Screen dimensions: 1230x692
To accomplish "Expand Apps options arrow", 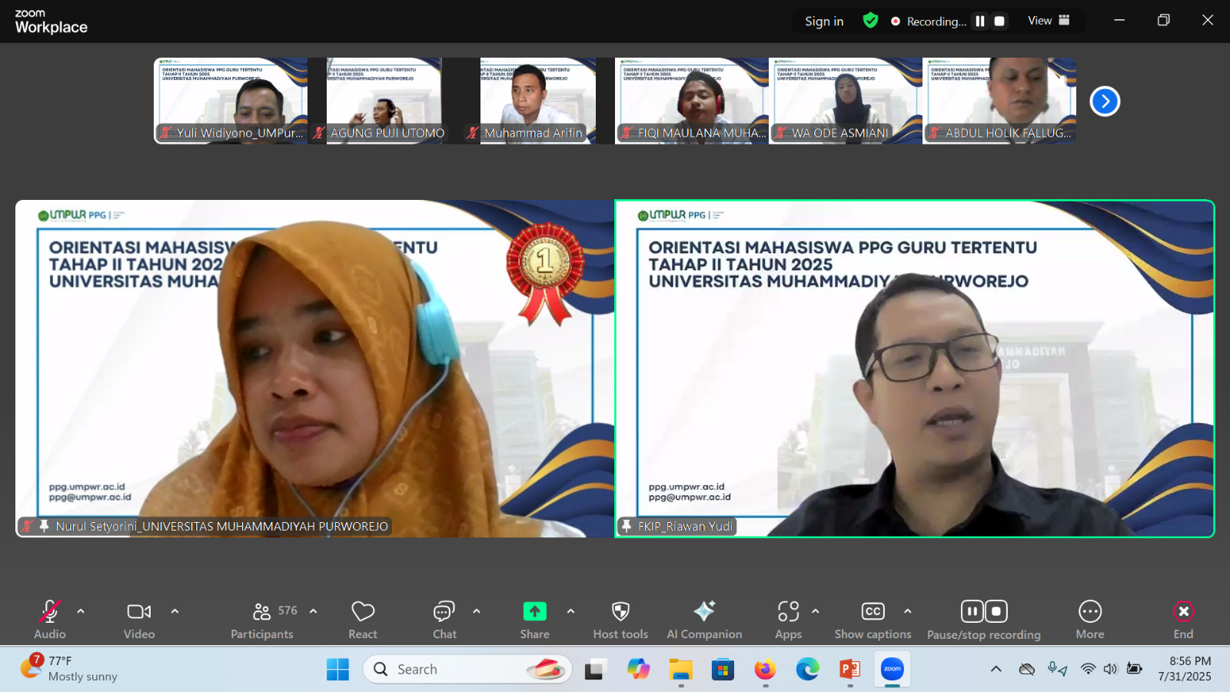I will click(x=816, y=611).
